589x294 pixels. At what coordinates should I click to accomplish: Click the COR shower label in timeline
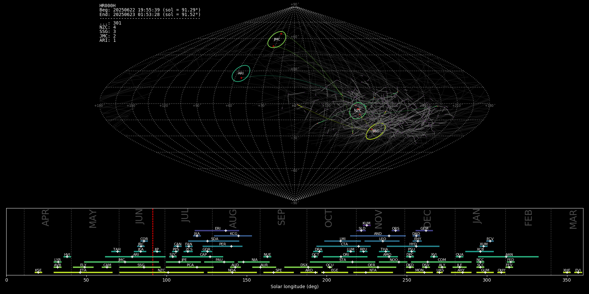(144, 239)
